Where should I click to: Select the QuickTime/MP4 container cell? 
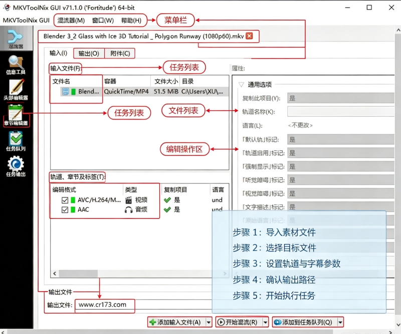(x=126, y=91)
